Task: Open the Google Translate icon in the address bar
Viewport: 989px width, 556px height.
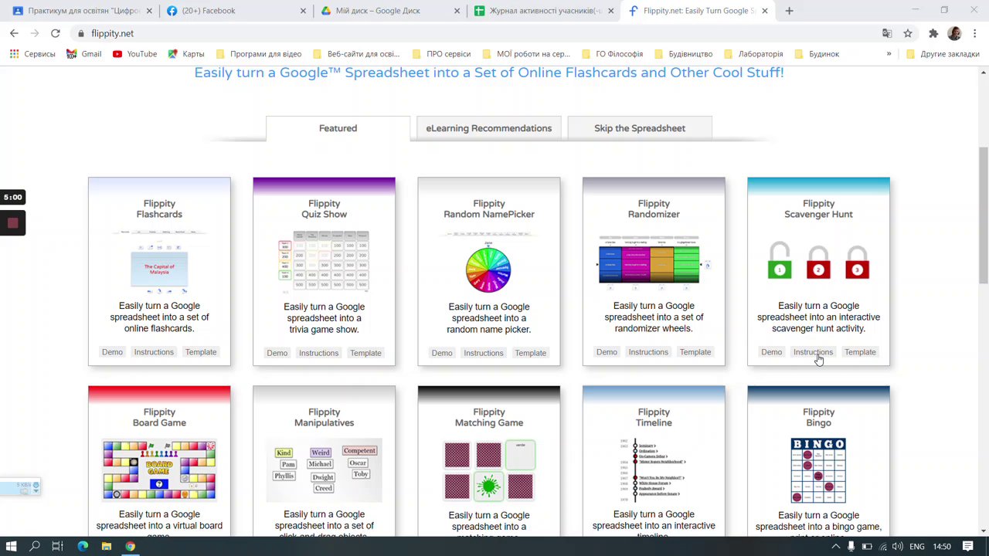Action: tap(887, 33)
